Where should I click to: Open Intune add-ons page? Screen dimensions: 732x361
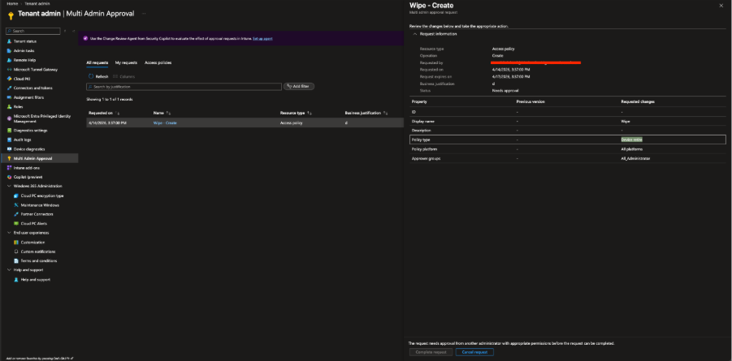[27, 167]
